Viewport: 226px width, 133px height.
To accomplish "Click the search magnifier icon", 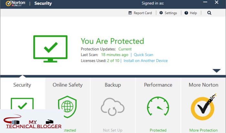I will [209, 13].
